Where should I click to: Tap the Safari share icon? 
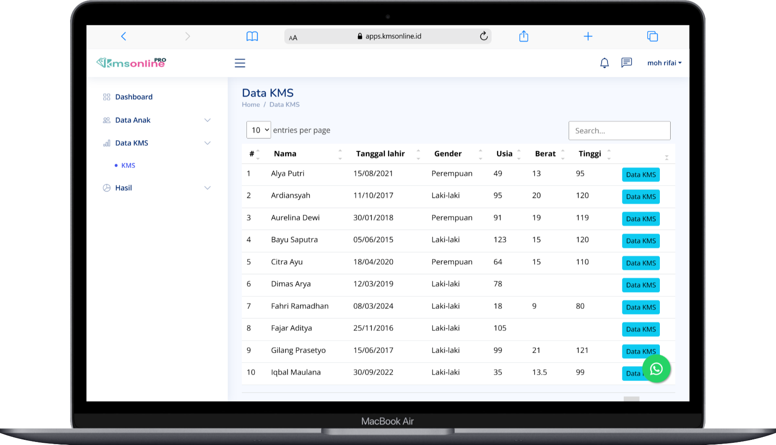click(x=523, y=37)
